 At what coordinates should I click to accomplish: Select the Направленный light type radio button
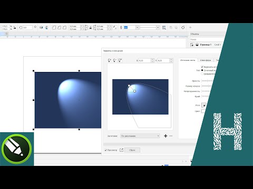(x=202, y=74)
